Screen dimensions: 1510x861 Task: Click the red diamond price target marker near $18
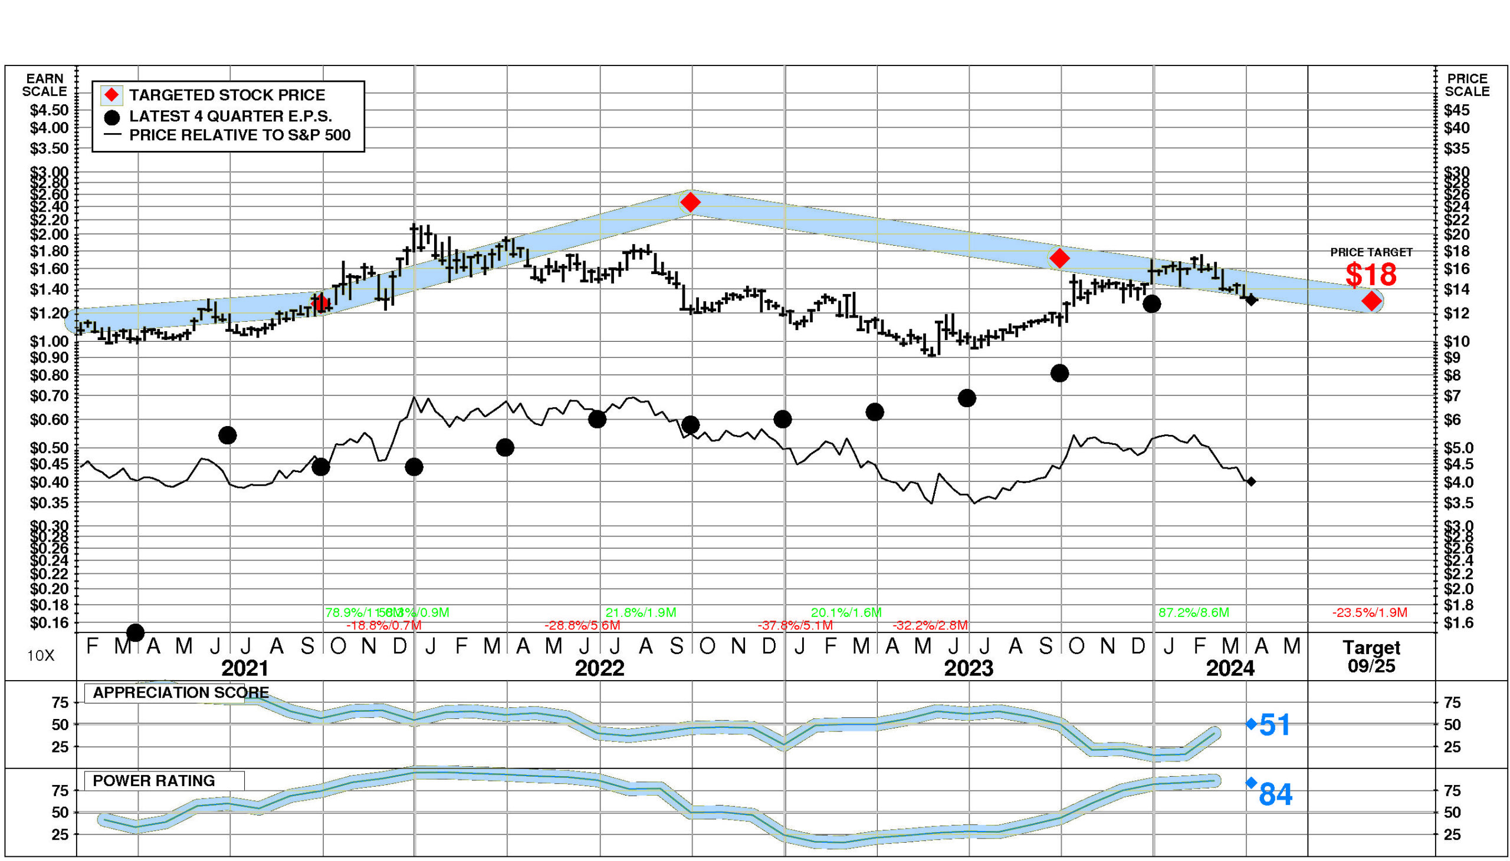[x=1371, y=301]
